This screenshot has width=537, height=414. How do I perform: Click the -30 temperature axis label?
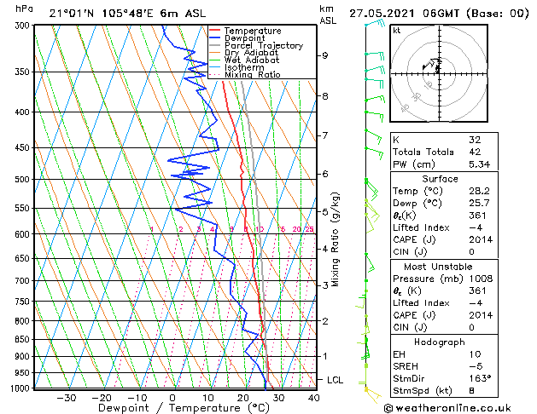(x=66, y=398)
